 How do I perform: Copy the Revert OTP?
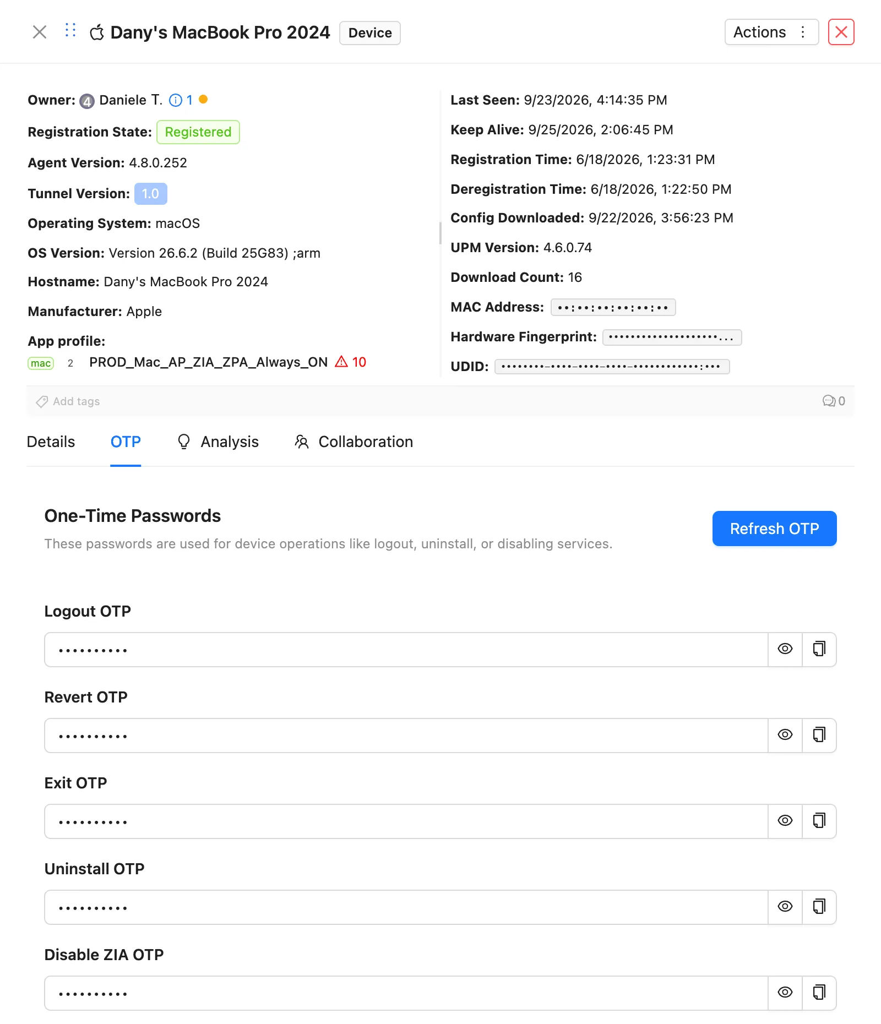pos(819,735)
